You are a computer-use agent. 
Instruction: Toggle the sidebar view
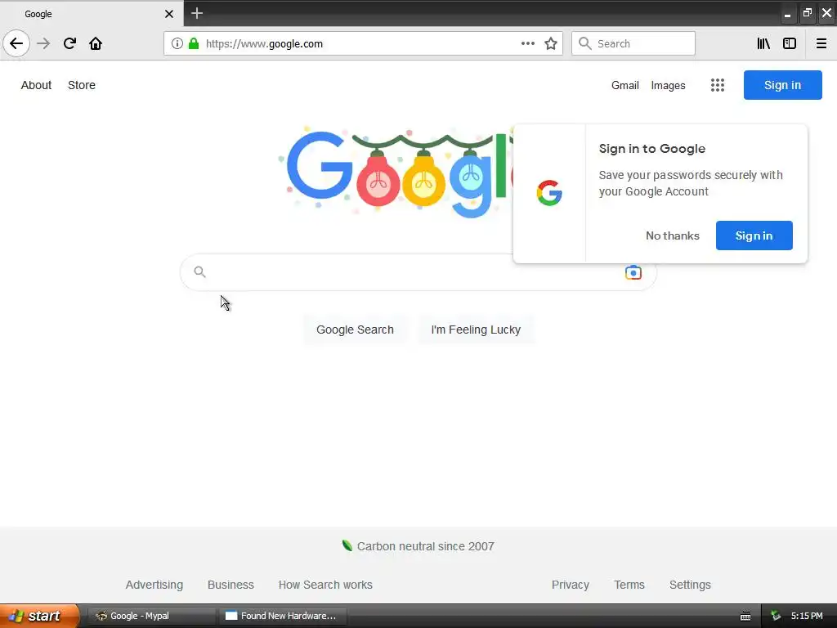[790, 43]
